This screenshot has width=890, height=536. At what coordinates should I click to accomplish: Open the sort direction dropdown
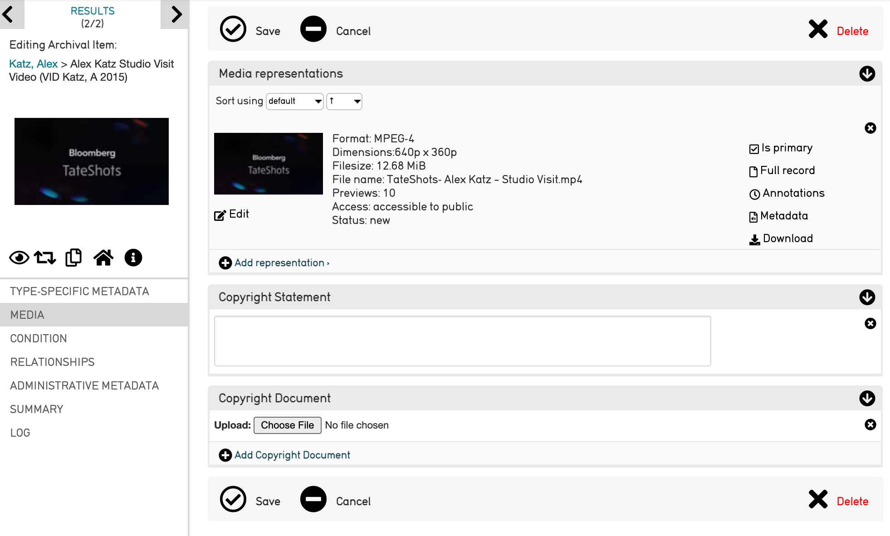pyautogui.click(x=344, y=101)
